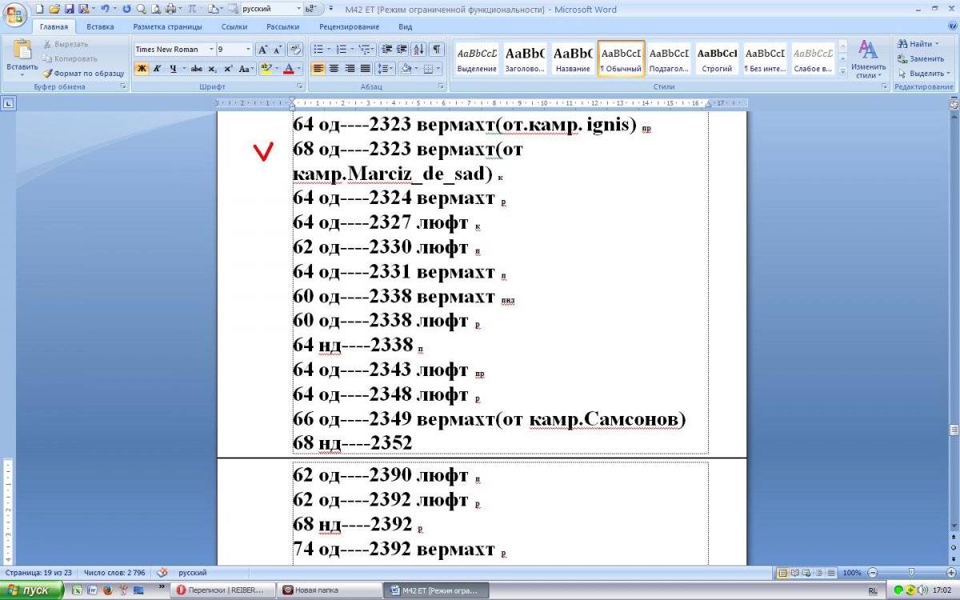This screenshot has width=960, height=600.
Task: Apply center alignment to paragraph
Action: pos(334,69)
